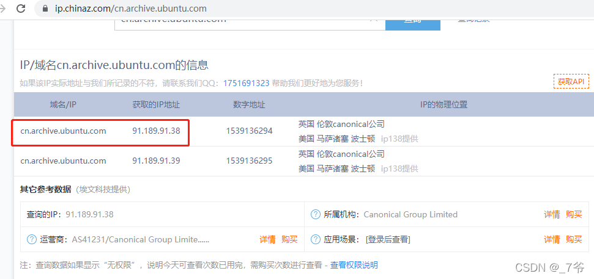Viewport: 594px width, 279px height.
Task: Click 美国 马萨诸塞 波士顿 in the 91.189.91.39 row
Action: pos(336,168)
